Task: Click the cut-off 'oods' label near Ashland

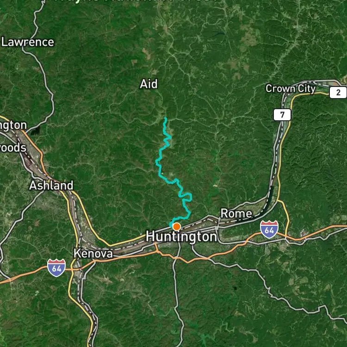Action: click(13, 148)
